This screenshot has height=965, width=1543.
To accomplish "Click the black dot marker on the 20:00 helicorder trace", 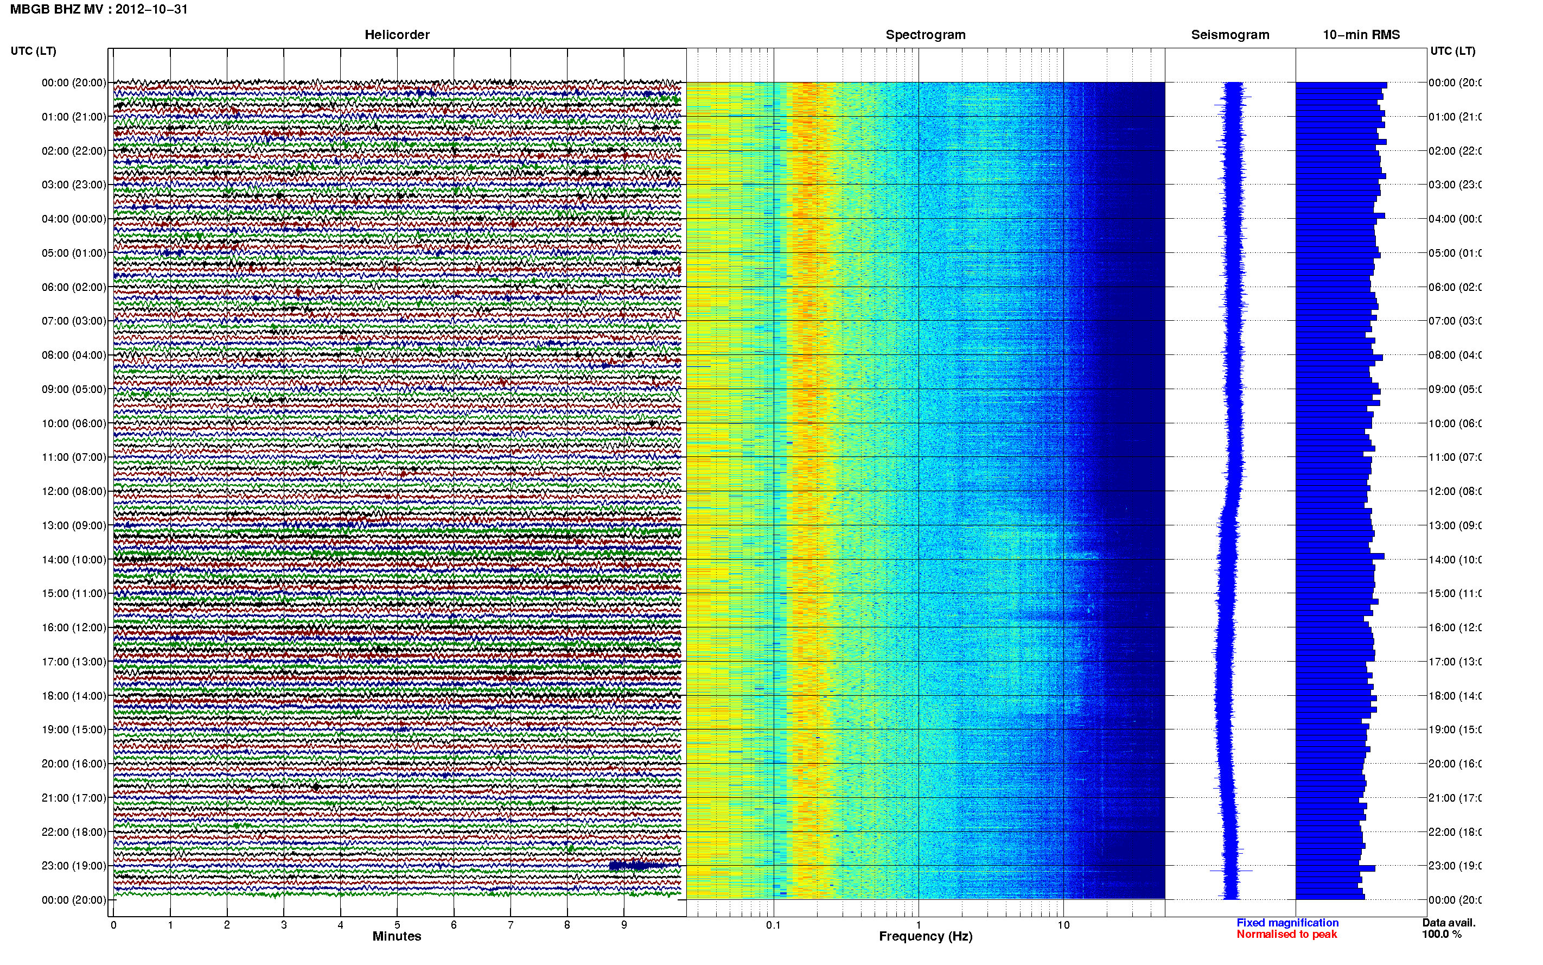I will pyautogui.click(x=316, y=787).
